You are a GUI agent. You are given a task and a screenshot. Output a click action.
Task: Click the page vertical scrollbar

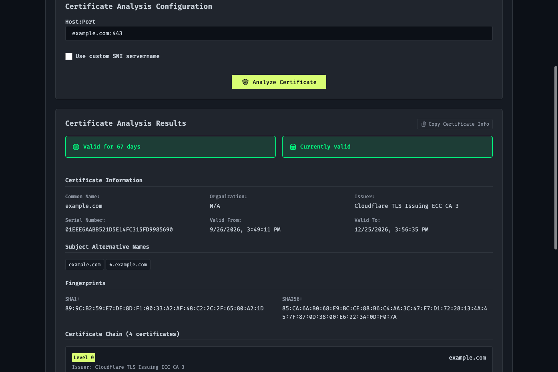coord(556,158)
